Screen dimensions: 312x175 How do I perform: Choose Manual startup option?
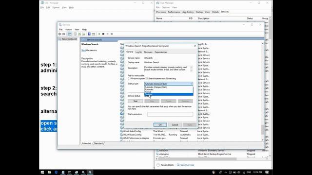point(169,92)
